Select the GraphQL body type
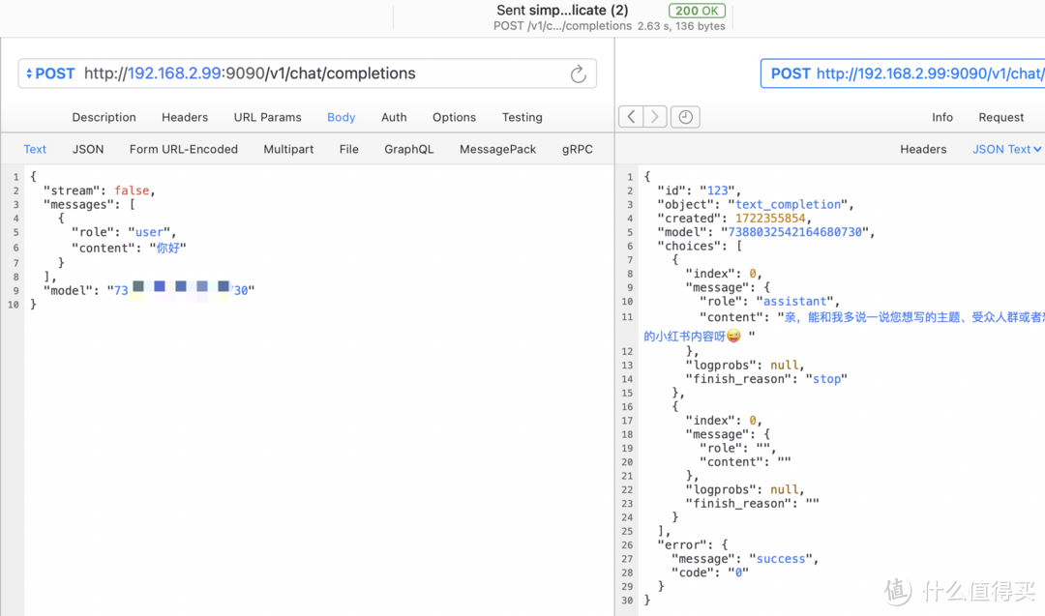This screenshot has height=616, width=1045. click(408, 149)
